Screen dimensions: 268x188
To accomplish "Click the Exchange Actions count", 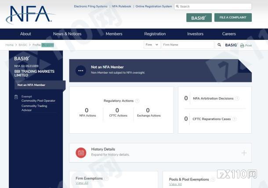I will (148, 110).
